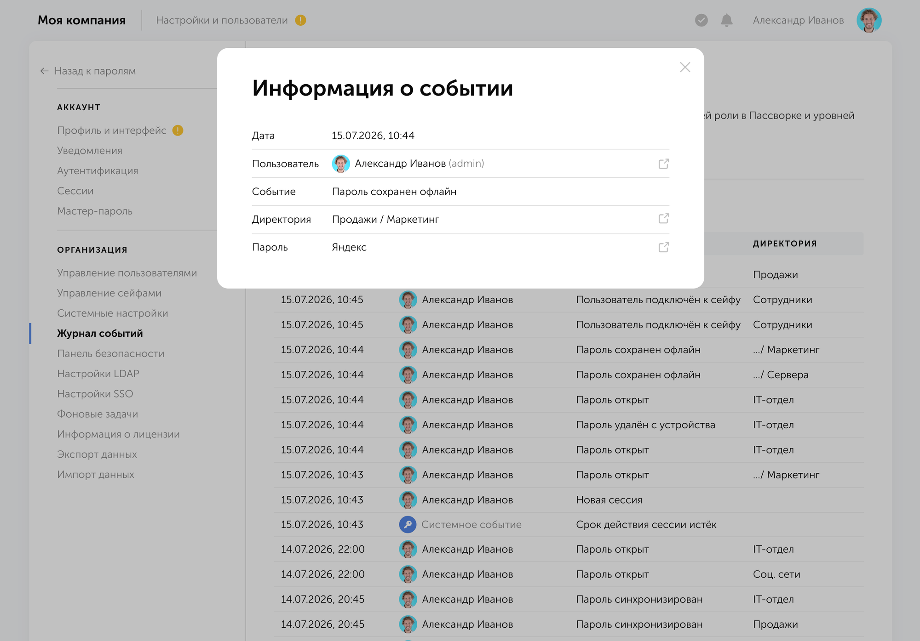Open password link icon for Яндекс
This screenshot has height=641, width=920.
tap(663, 247)
